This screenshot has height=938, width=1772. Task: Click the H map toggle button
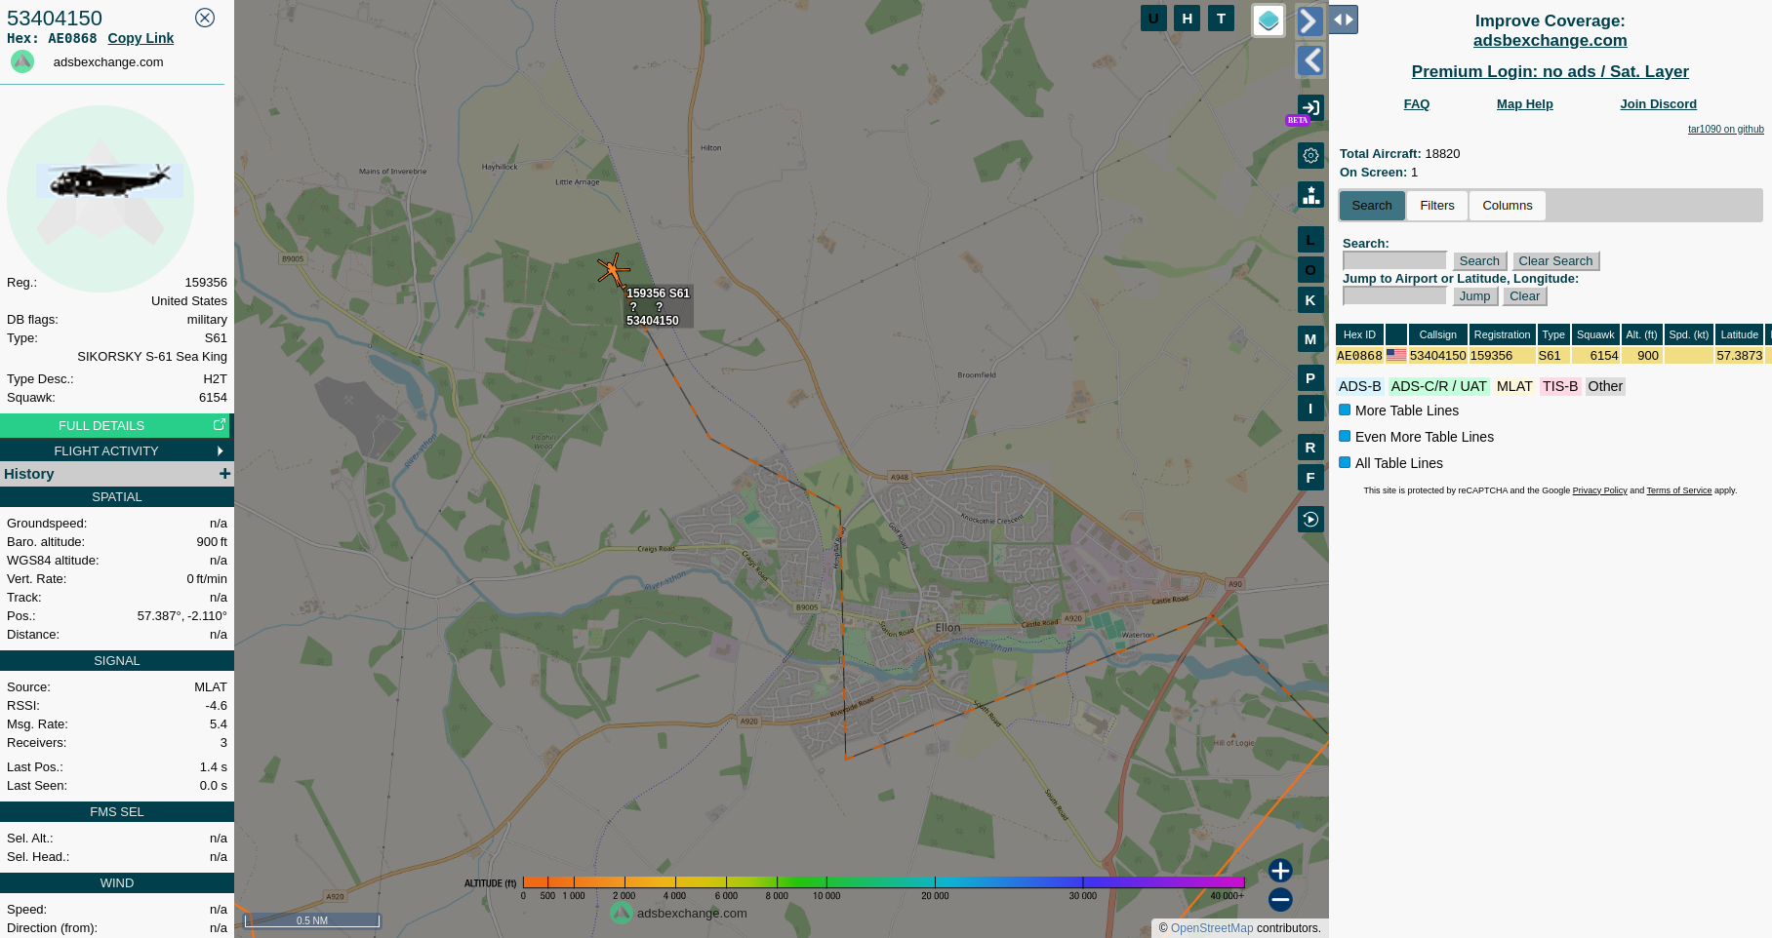pyautogui.click(x=1187, y=19)
